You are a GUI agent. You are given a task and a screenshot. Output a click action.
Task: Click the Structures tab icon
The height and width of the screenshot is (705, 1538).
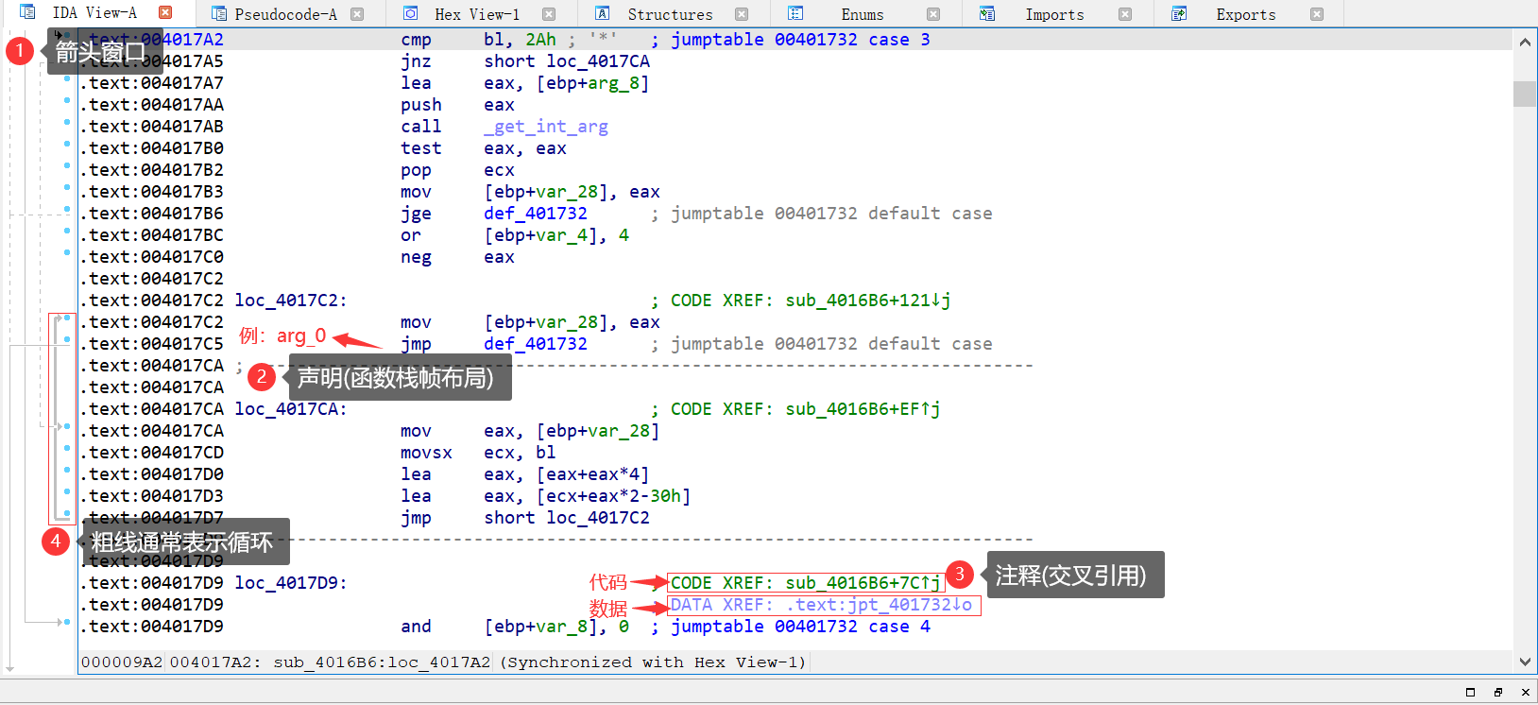click(x=602, y=13)
